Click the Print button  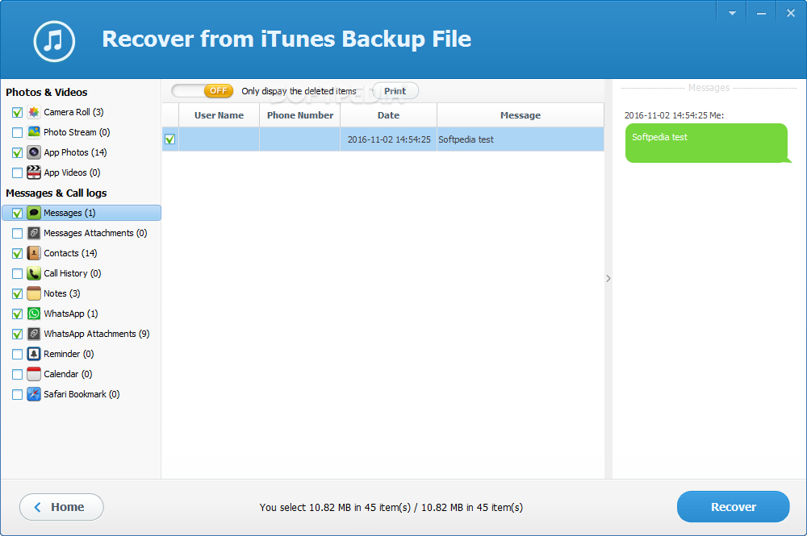(x=395, y=91)
